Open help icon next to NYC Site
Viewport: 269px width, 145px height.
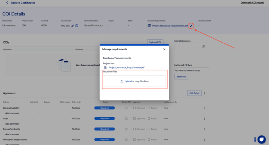click(77, 26)
